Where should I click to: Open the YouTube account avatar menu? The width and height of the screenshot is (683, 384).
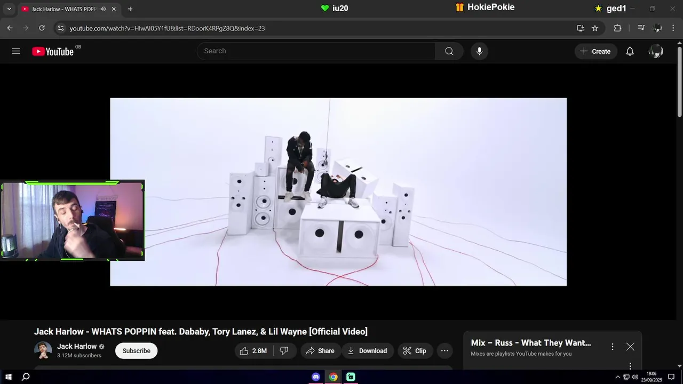[x=656, y=51]
